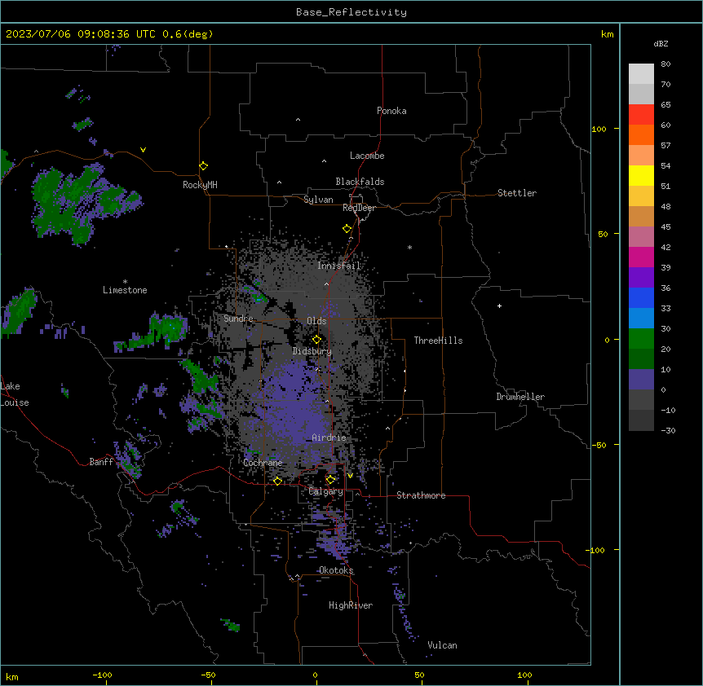Click the yellow diamond marker near RockyMH
Screen dimensions: 703x686
(203, 165)
